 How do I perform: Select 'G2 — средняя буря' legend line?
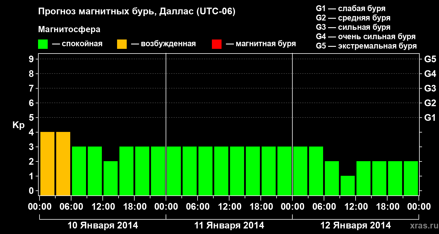tap(353, 18)
